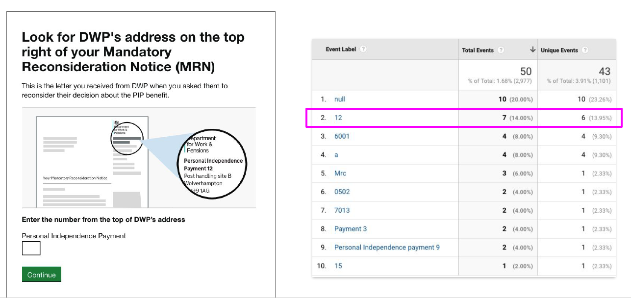
Task: Select the '3 (6.00%)' total events cell
Action: [x=517, y=173]
